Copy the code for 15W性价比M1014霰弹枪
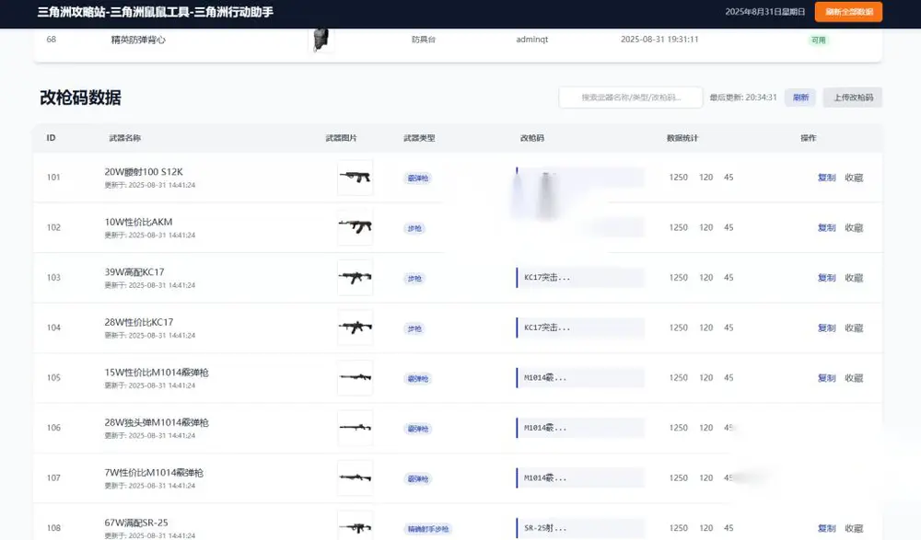The height and width of the screenshot is (540, 921). 826,378
